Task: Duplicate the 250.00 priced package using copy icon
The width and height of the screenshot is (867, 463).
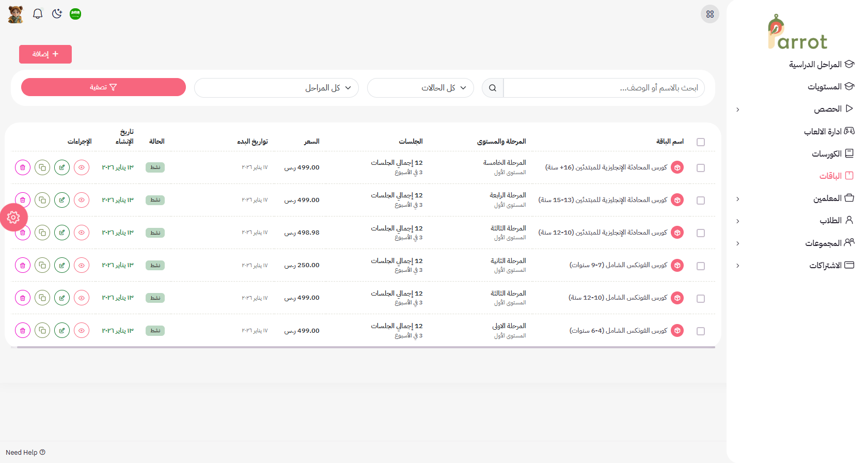Action: 42,265
